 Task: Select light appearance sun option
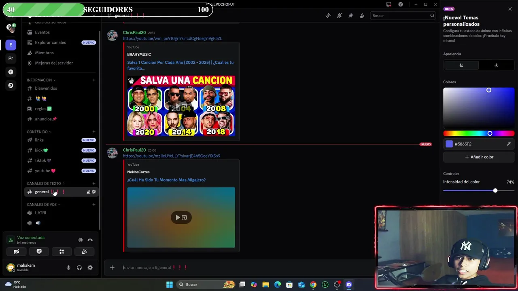pos(496,65)
